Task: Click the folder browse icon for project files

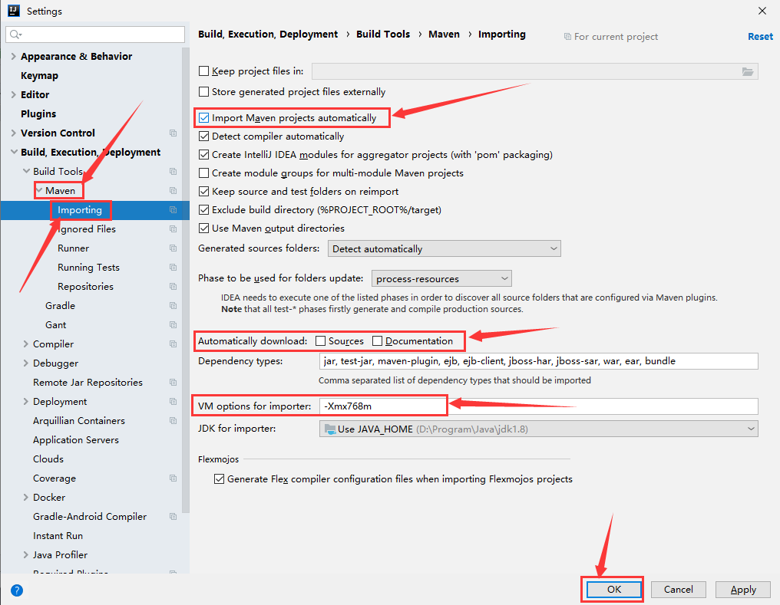Action: click(747, 71)
